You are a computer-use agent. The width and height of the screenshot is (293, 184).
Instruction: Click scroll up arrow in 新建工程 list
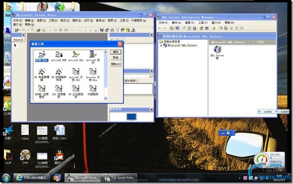click(x=105, y=52)
